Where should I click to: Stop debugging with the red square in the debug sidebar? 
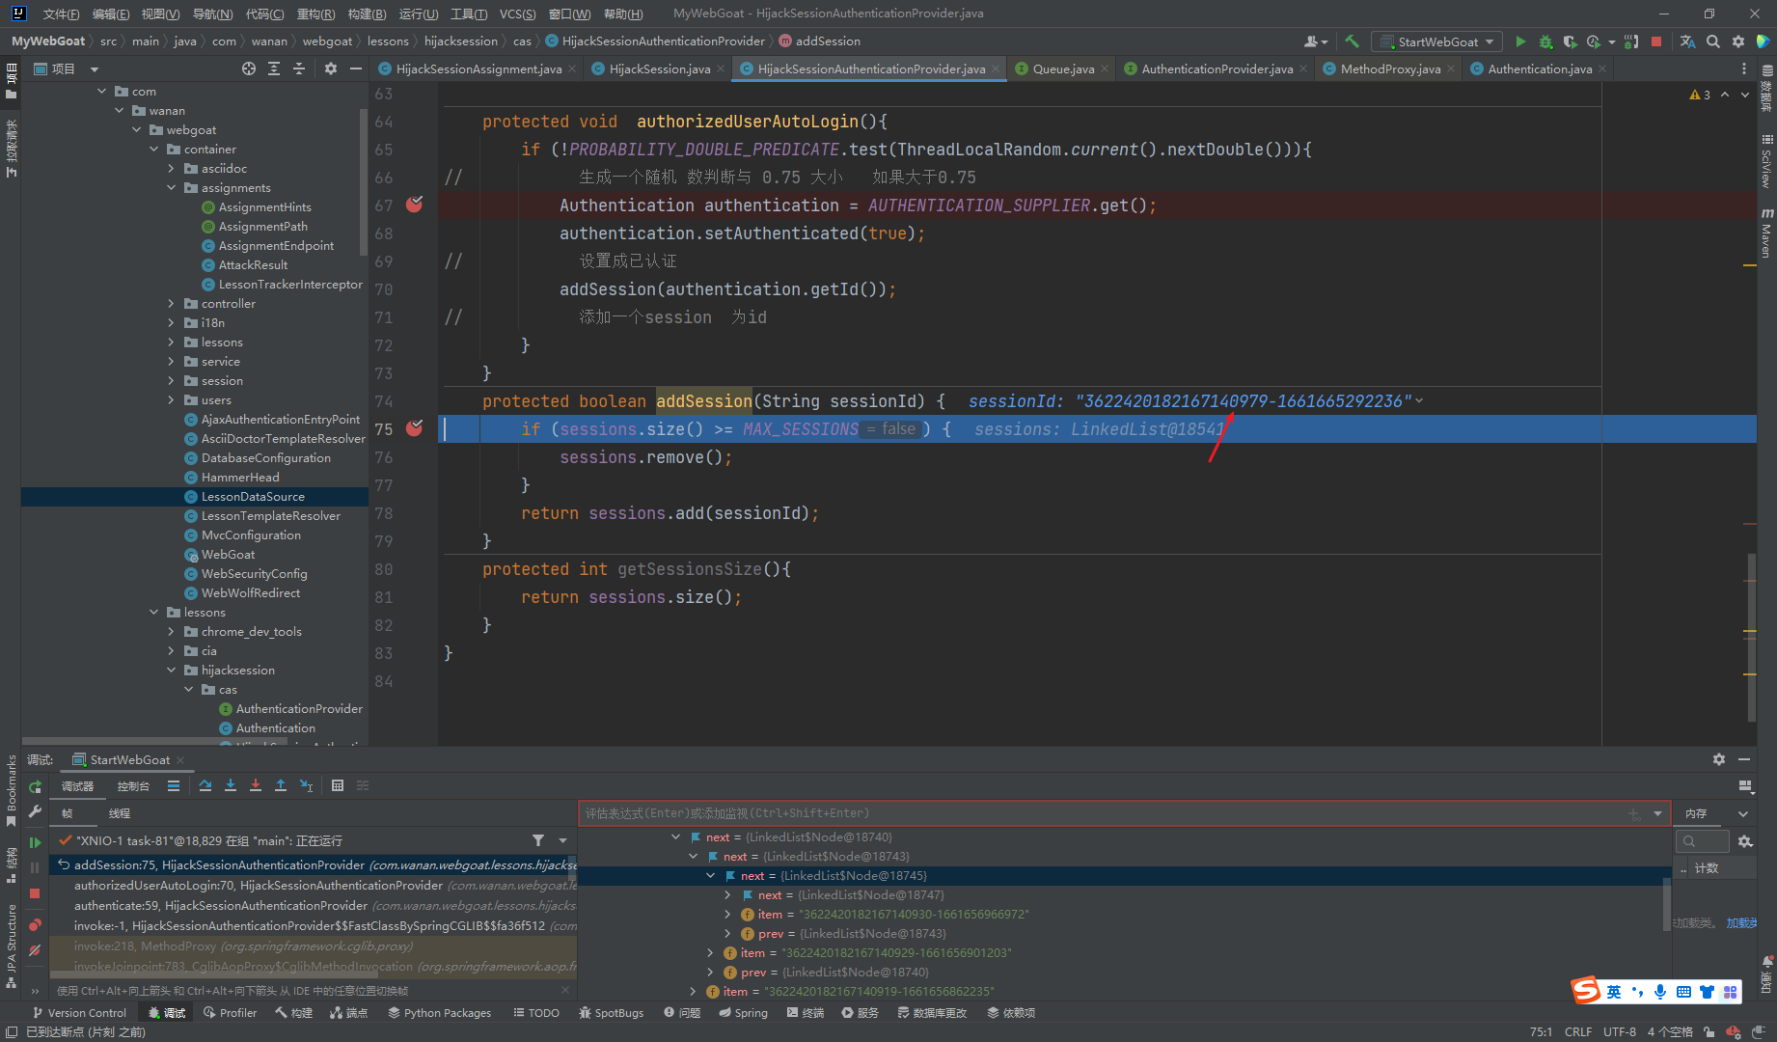tap(35, 893)
